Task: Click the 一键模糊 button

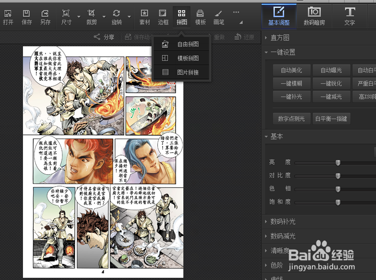Action: tap(292, 83)
